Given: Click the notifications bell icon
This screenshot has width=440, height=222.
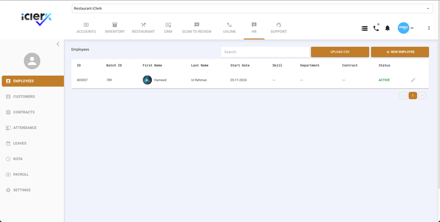Looking at the screenshot, I should pos(387,28).
